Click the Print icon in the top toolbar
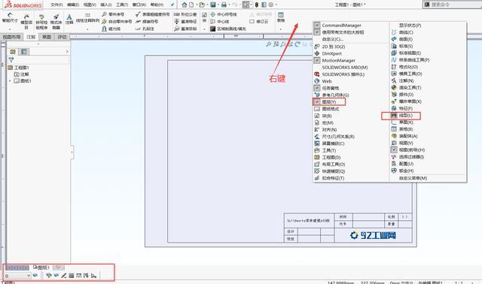 [224, 5]
